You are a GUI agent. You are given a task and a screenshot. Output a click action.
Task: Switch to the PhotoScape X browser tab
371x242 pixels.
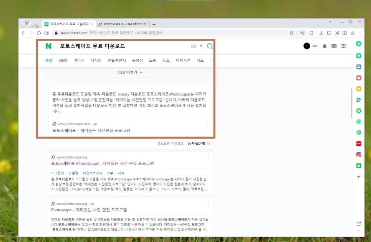click(x=123, y=24)
